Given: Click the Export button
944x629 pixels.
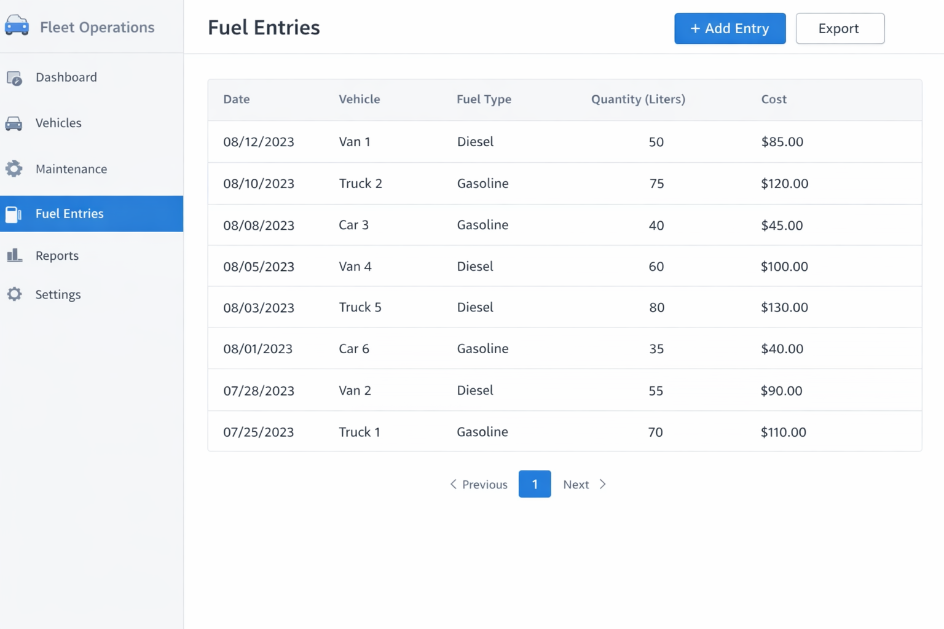Looking at the screenshot, I should coord(840,28).
